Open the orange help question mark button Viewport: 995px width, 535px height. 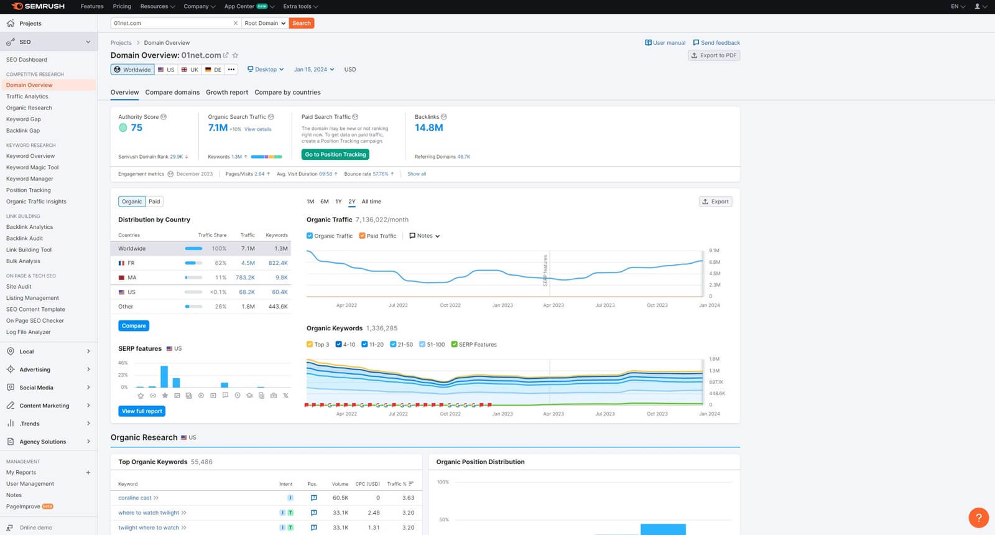pyautogui.click(x=979, y=518)
